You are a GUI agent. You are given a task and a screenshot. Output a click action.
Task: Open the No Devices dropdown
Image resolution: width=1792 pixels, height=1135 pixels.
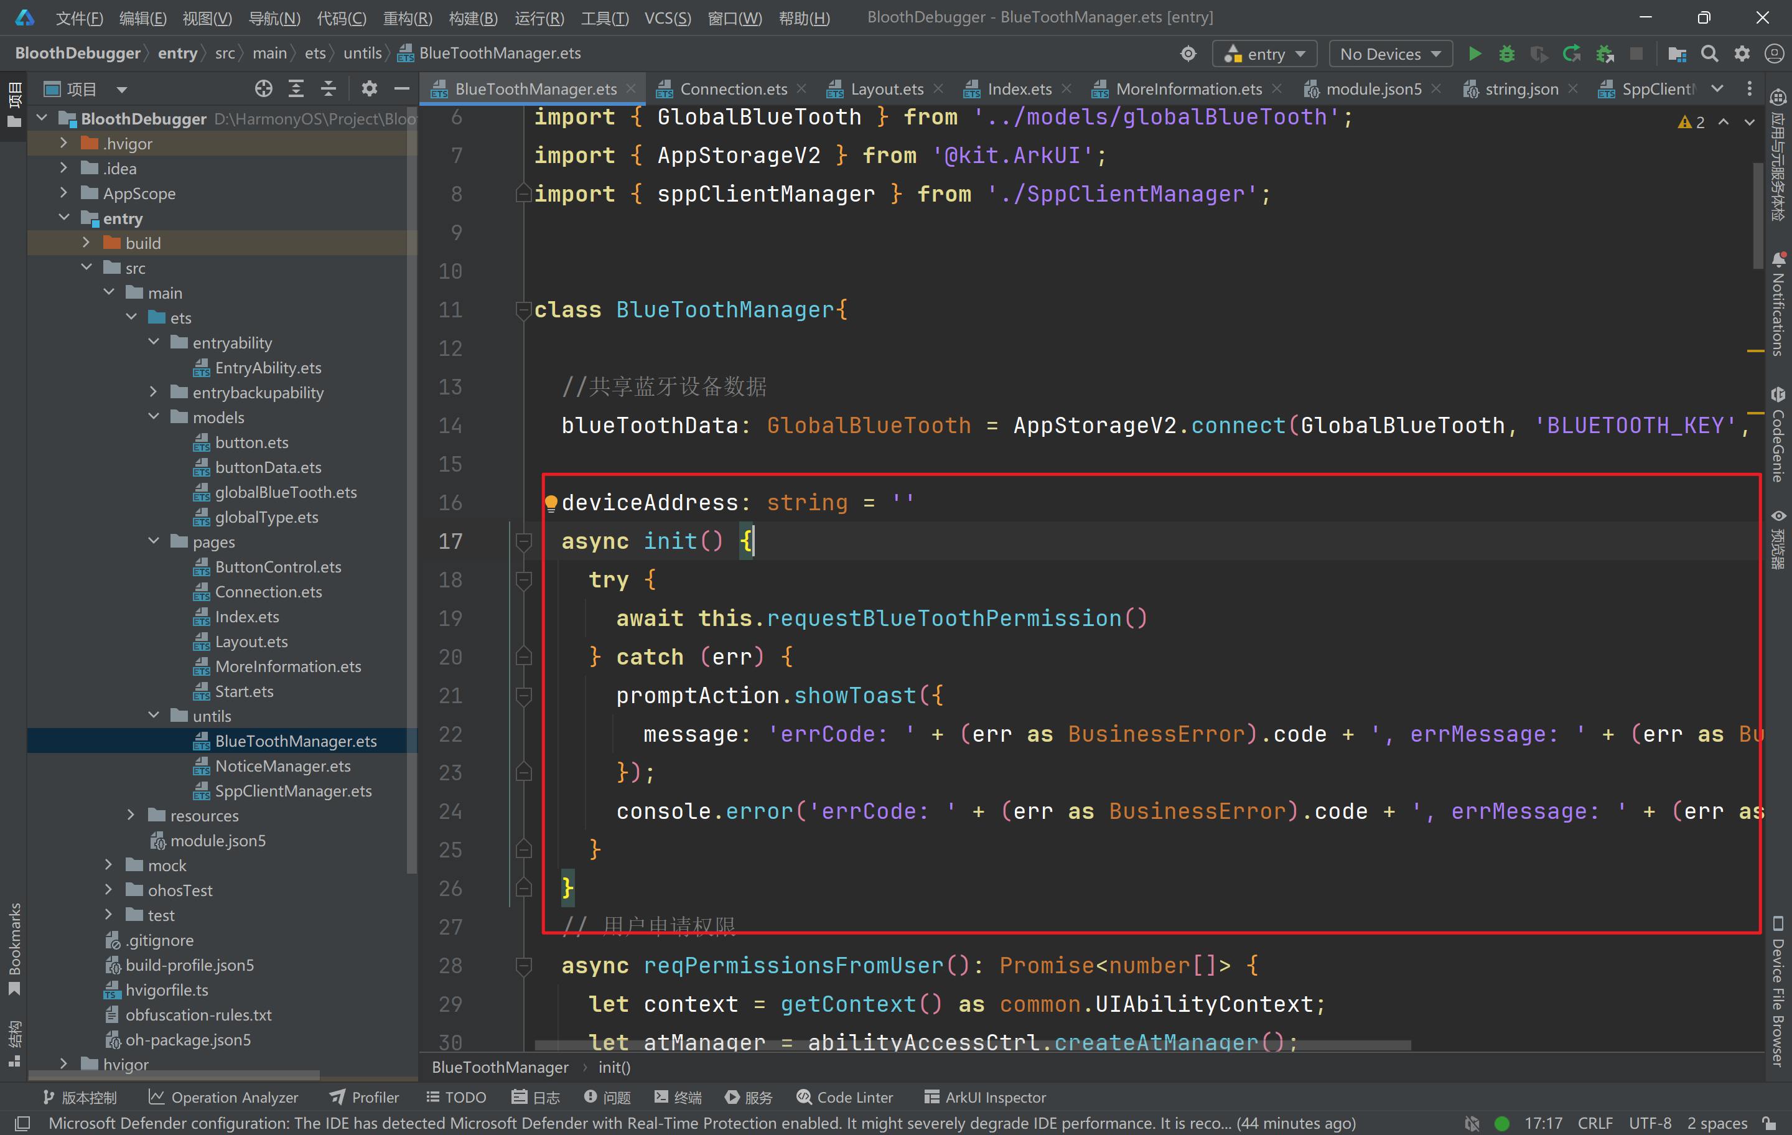click(x=1389, y=54)
